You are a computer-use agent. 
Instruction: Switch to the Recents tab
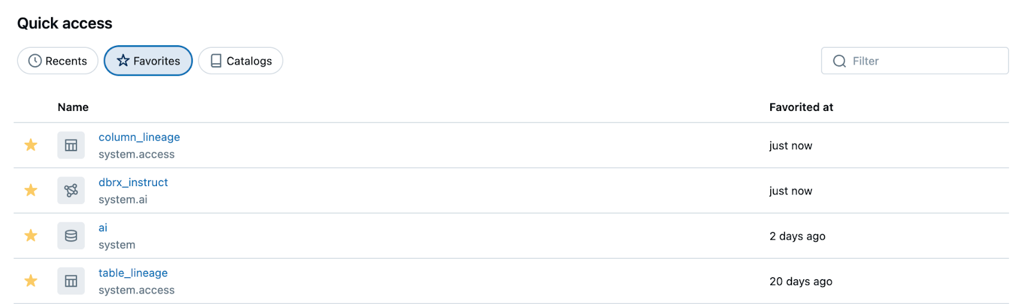pyautogui.click(x=57, y=61)
